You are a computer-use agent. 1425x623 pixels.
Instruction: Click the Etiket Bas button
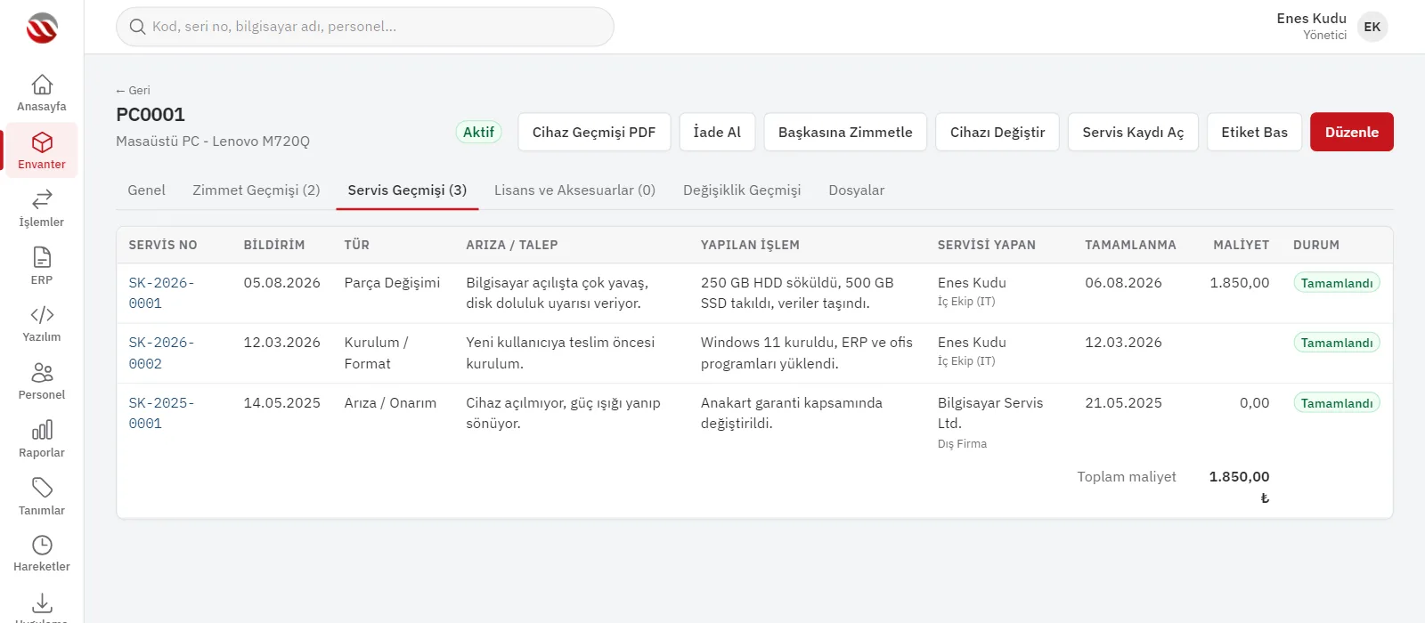[1254, 132]
